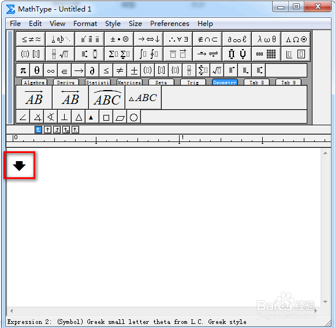Open the Format menu
335x328 pixels.
(x=85, y=24)
